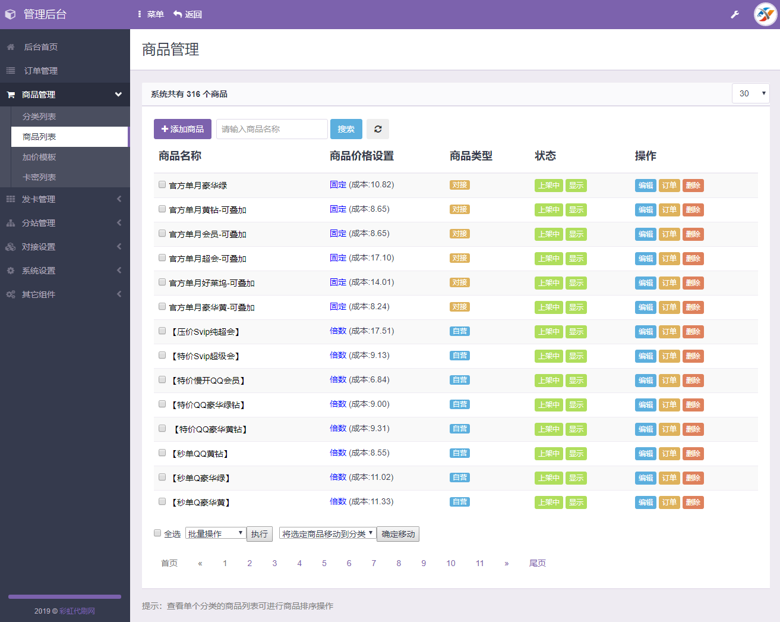Expand the 其它组件 menu arrow
780x622 pixels.
[119, 294]
